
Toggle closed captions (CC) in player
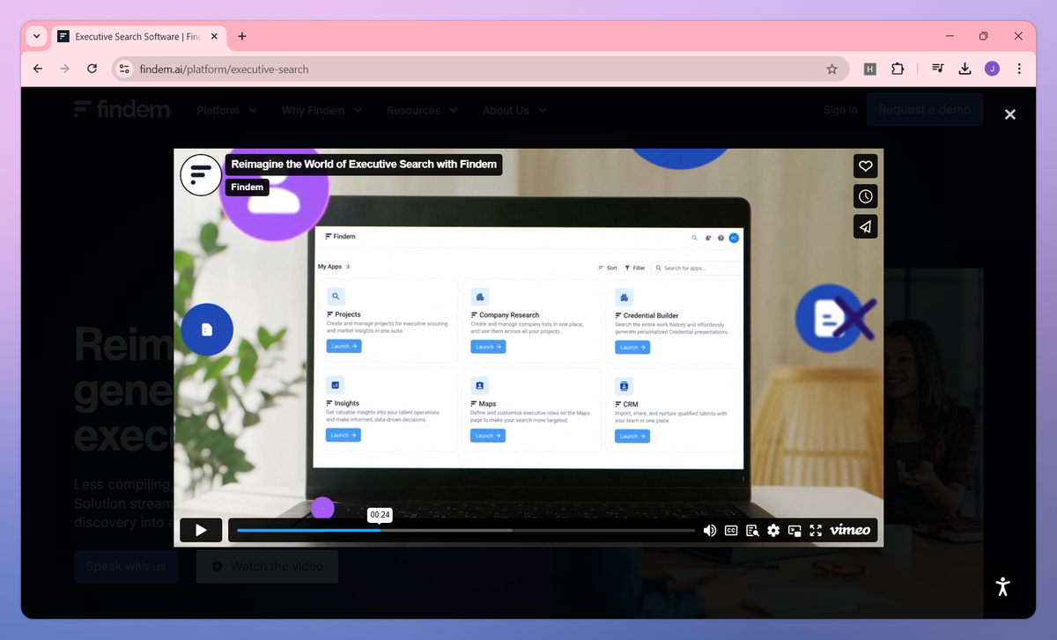[731, 530]
